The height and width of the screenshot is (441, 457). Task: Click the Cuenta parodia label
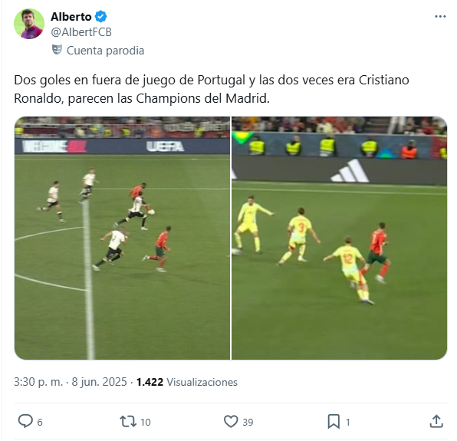pyautogui.click(x=105, y=51)
